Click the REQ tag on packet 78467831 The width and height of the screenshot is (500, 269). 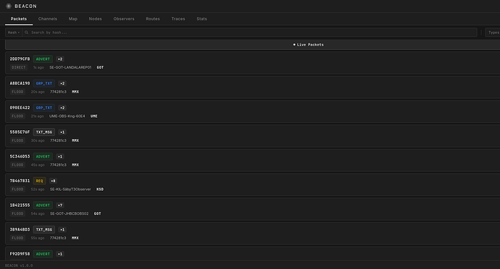[40, 181]
